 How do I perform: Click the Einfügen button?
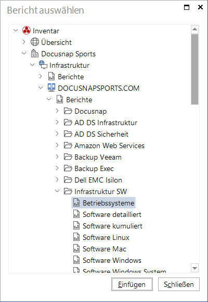(132, 284)
